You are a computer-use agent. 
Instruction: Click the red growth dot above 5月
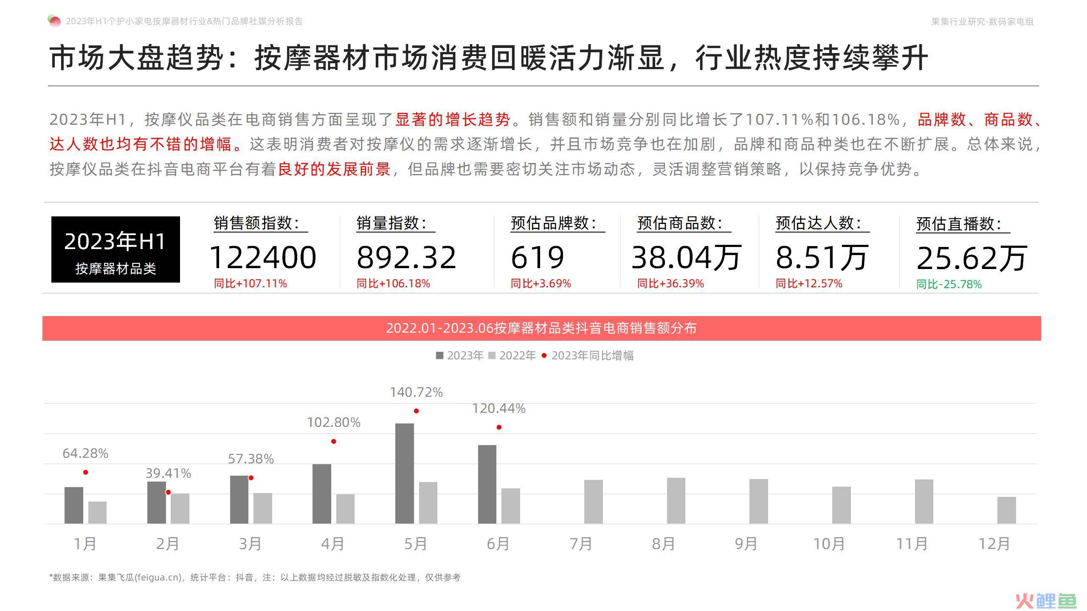(417, 411)
